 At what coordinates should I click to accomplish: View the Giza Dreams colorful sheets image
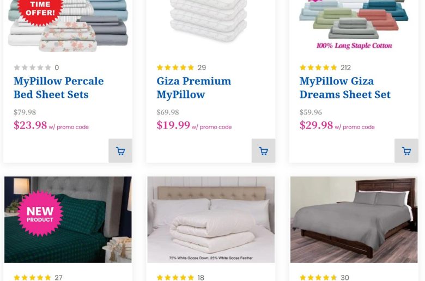click(x=354, y=22)
